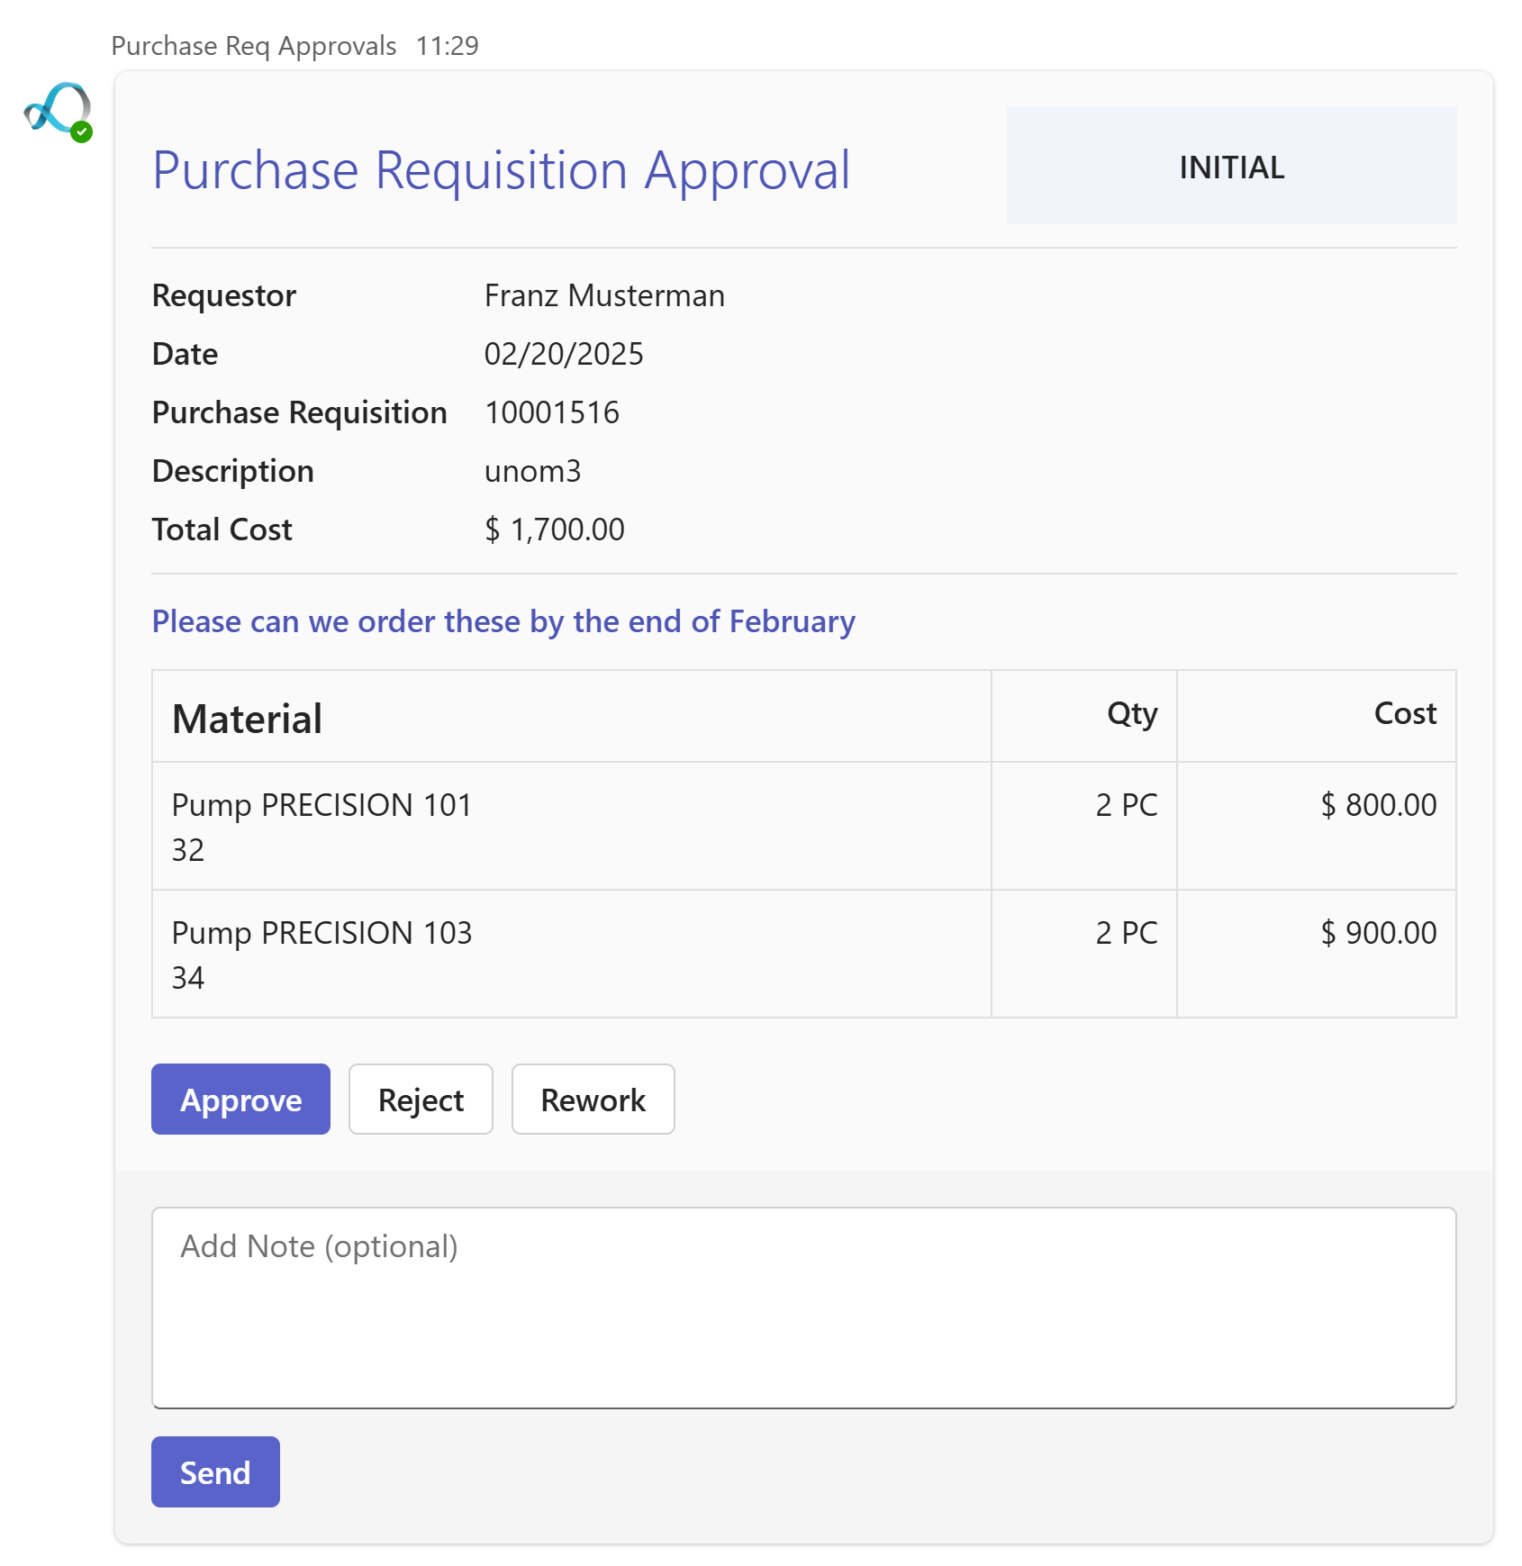The width and height of the screenshot is (1522, 1566).
Task: Click the Material column header
Action: [x=247, y=719]
